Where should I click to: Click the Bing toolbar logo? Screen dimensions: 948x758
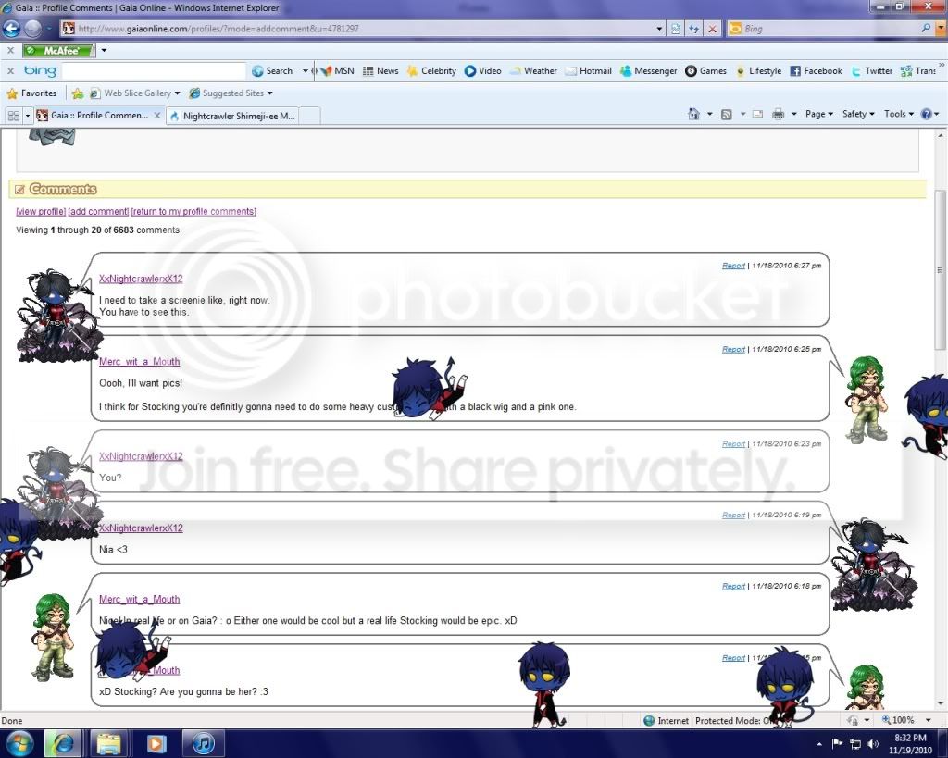pyautogui.click(x=40, y=70)
